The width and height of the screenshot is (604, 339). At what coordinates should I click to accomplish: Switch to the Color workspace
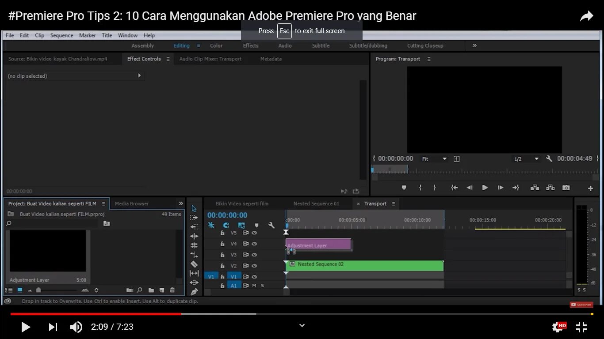pyautogui.click(x=216, y=45)
